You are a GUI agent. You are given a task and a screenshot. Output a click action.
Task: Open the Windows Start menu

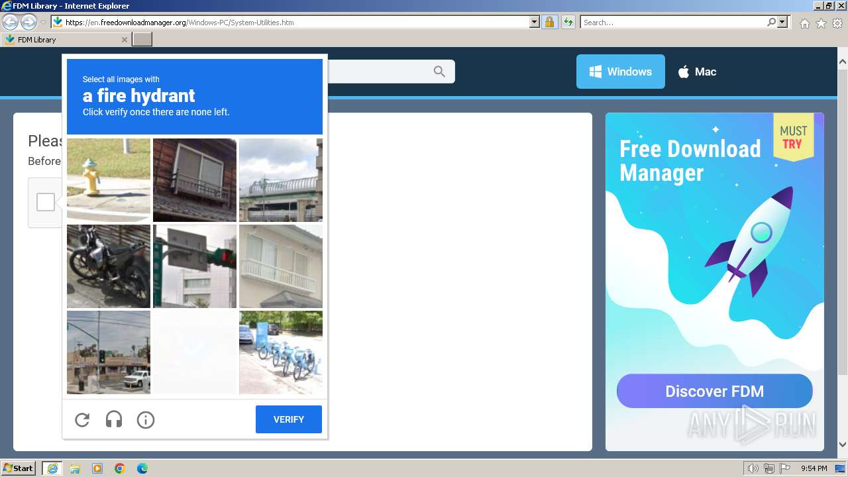coord(19,468)
